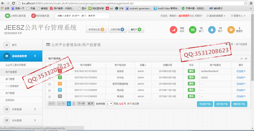Click the 收件箱 inbox button
The width and height of the screenshot is (254, 131).
coord(118,30)
